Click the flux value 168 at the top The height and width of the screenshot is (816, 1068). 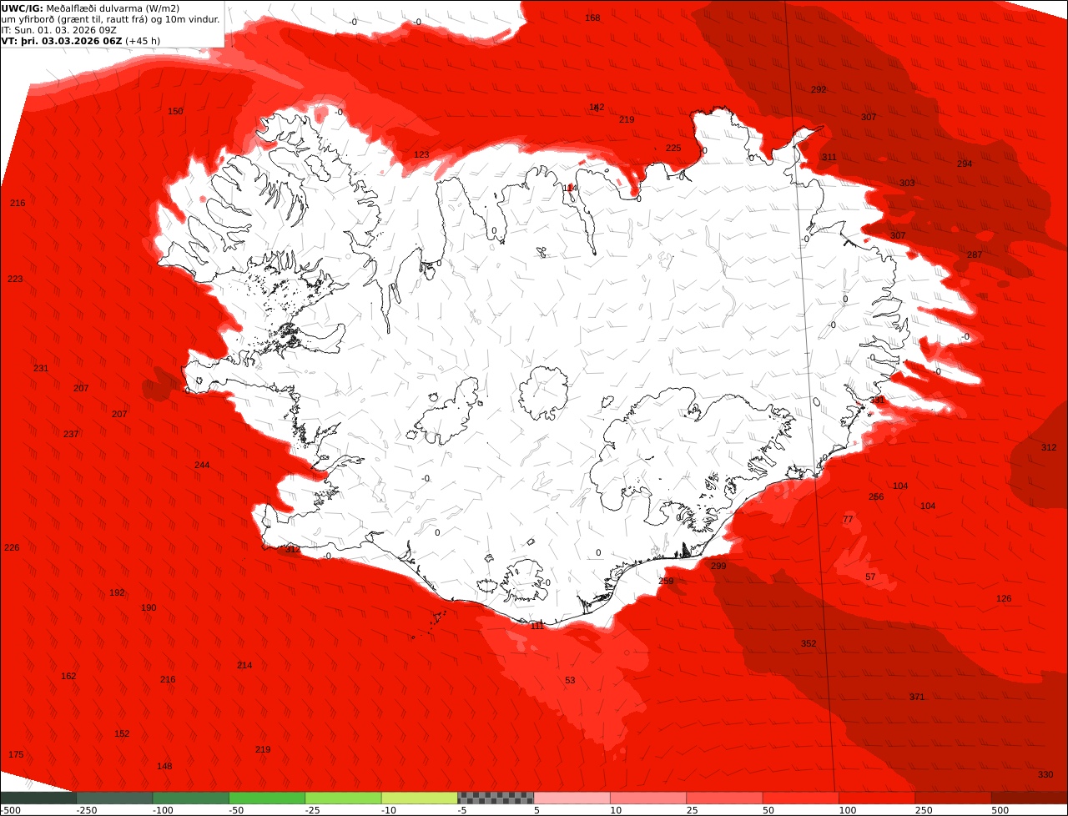[592, 18]
